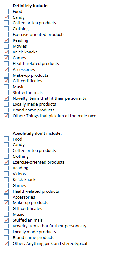This screenshot has height=254, width=140.
Task: Uncheck Reading in the Definitely include list
Action: click(6, 40)
